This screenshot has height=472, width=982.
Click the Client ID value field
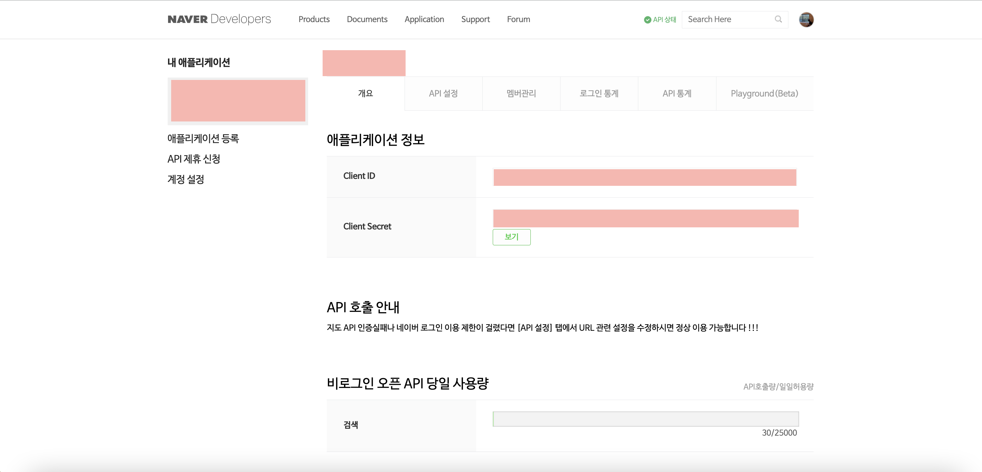(645, 178)
